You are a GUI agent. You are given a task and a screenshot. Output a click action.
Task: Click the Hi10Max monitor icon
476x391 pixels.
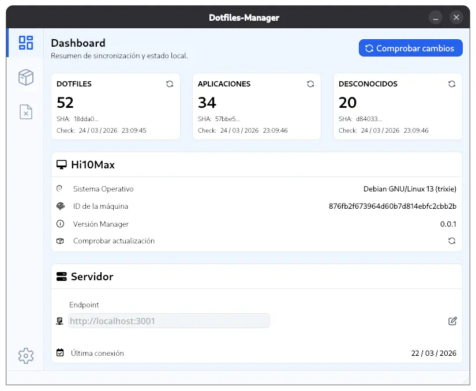pos(61,165)
